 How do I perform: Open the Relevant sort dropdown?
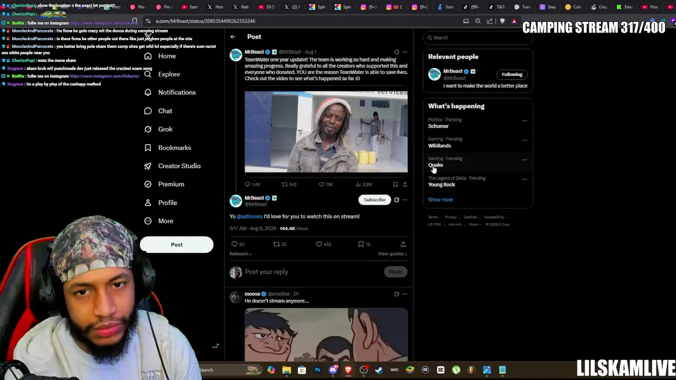240,254
